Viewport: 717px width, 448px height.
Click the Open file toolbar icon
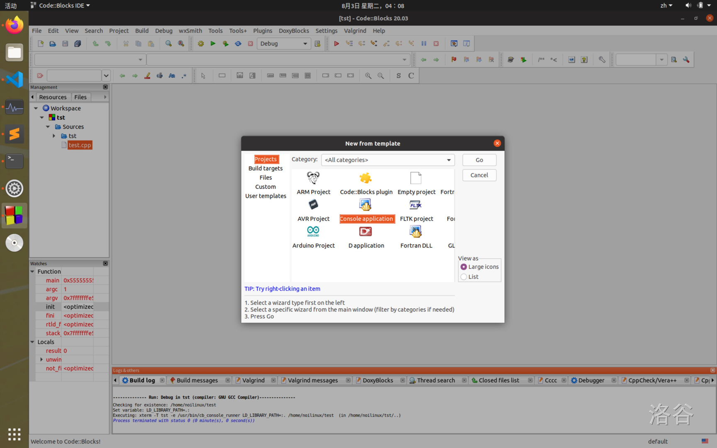click(x=53, y=44)
